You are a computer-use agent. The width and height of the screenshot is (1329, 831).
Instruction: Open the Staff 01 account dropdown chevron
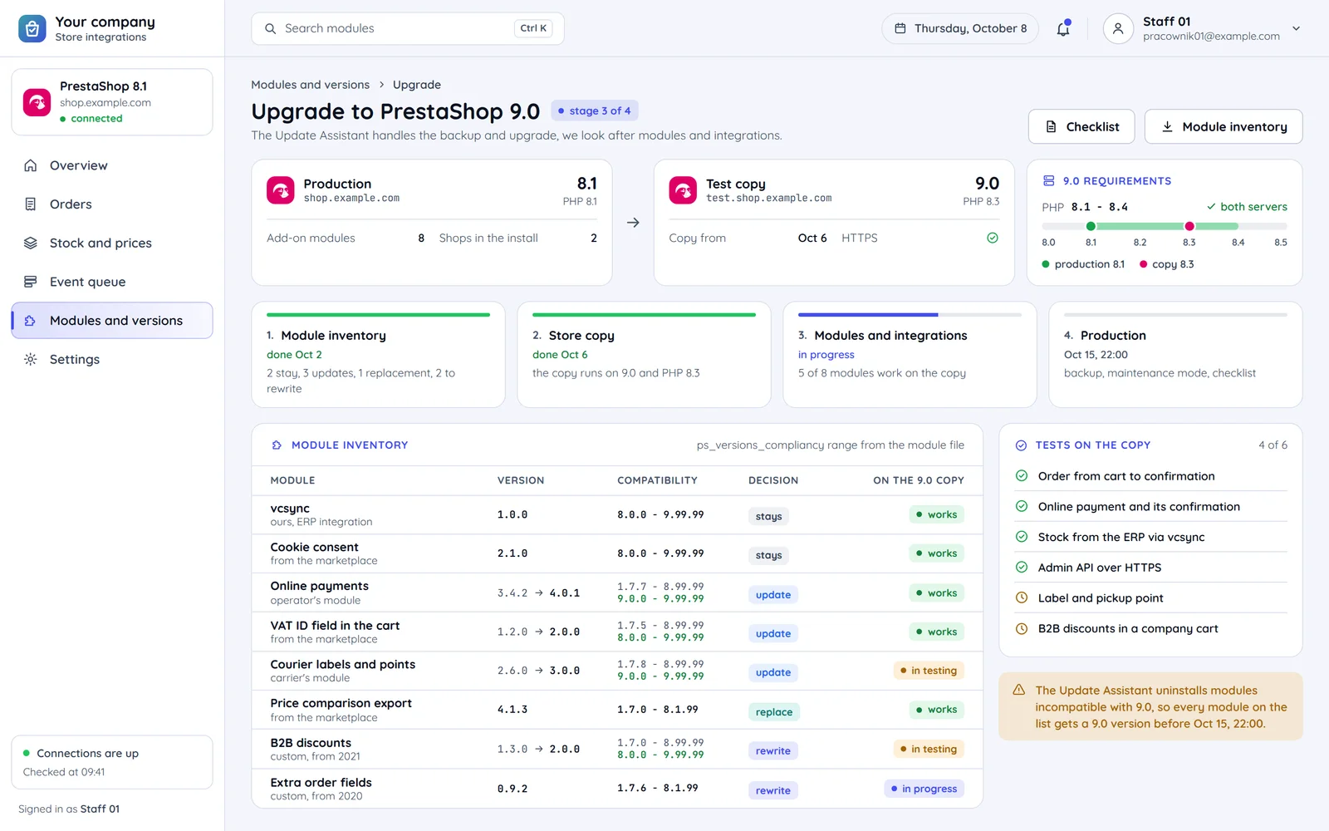click(1296, 28)
